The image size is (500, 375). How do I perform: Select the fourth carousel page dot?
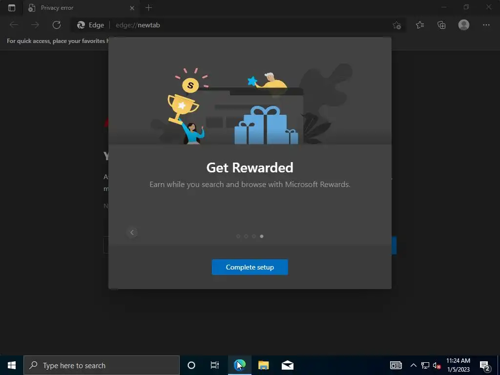(x=262, y=236)
